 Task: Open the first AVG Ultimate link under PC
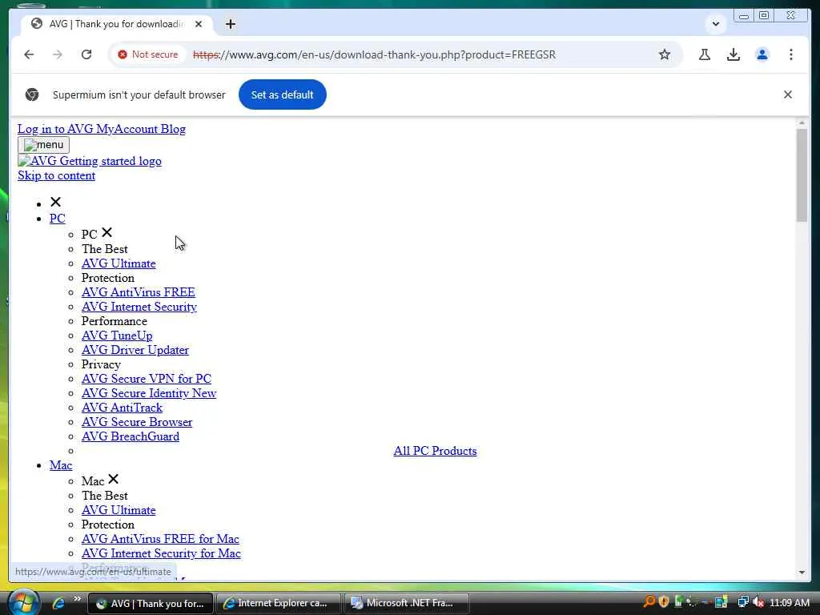[x=119, y=263]
